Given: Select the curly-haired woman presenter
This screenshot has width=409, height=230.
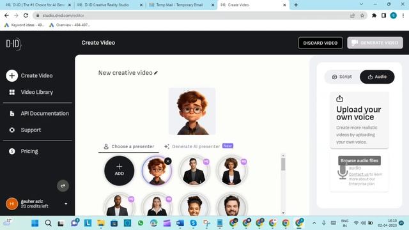Looking at the screenshot, I should click(231, 171).
